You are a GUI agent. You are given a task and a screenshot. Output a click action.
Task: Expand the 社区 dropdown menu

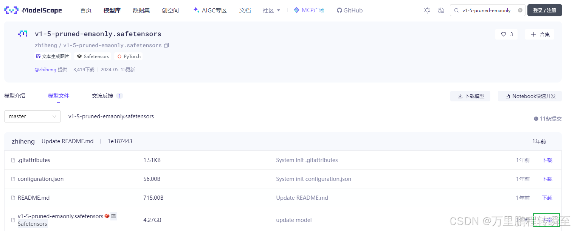(x=271, y=10)
